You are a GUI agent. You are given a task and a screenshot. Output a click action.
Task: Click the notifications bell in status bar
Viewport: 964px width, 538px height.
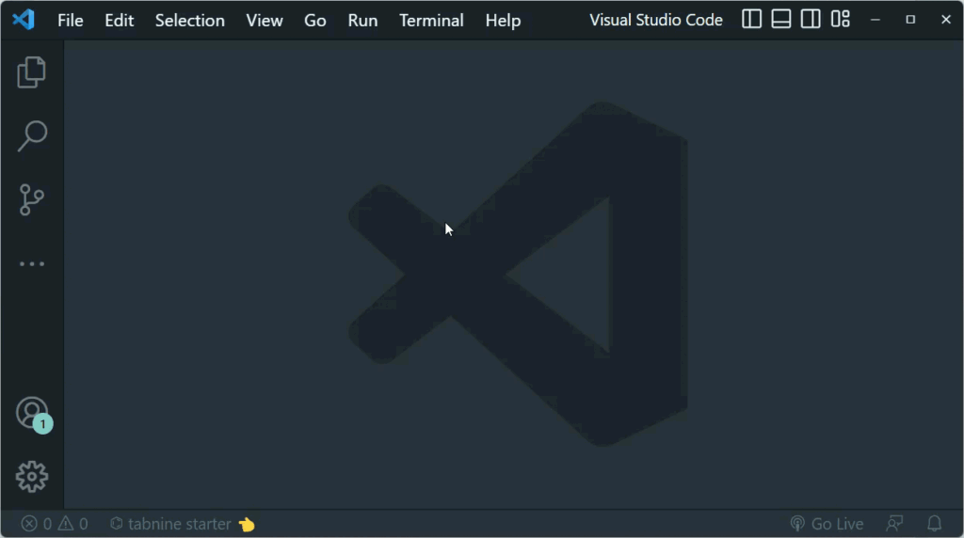(934, 524)
